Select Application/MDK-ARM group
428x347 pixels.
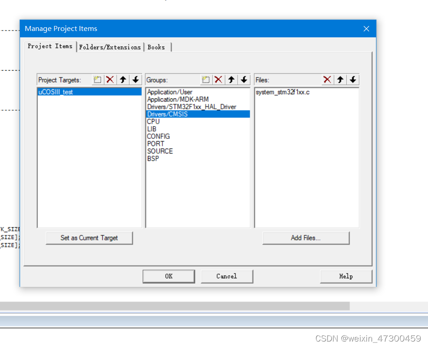tap(198, 99)
